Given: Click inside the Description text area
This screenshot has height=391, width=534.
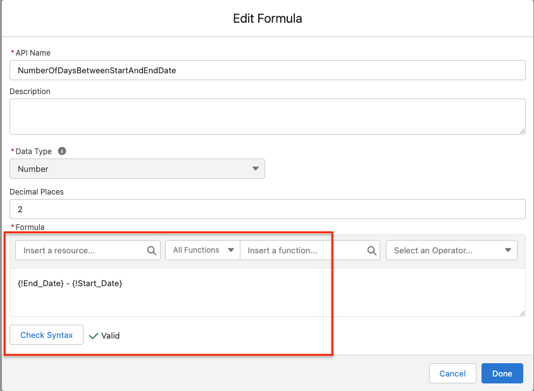Looking at the screenshot, I should click(x=268, y=116).
